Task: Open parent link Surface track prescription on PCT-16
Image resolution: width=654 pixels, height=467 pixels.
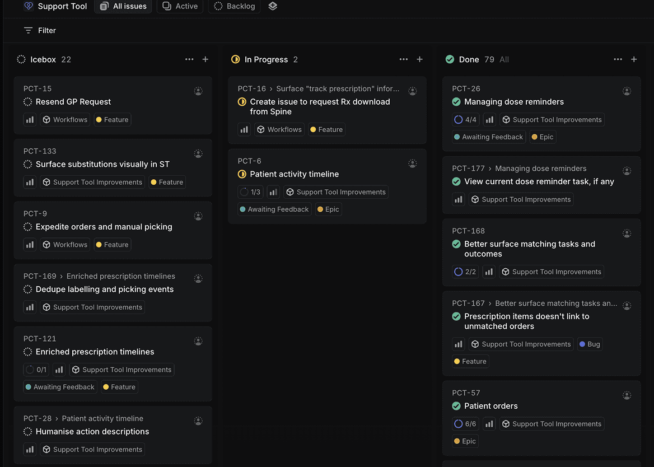Action: (x=338, y=89)
